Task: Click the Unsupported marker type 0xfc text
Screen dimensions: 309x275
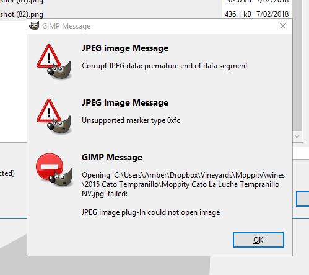Action: [131, 120]
